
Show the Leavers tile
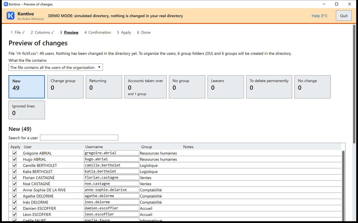[226, 87]
